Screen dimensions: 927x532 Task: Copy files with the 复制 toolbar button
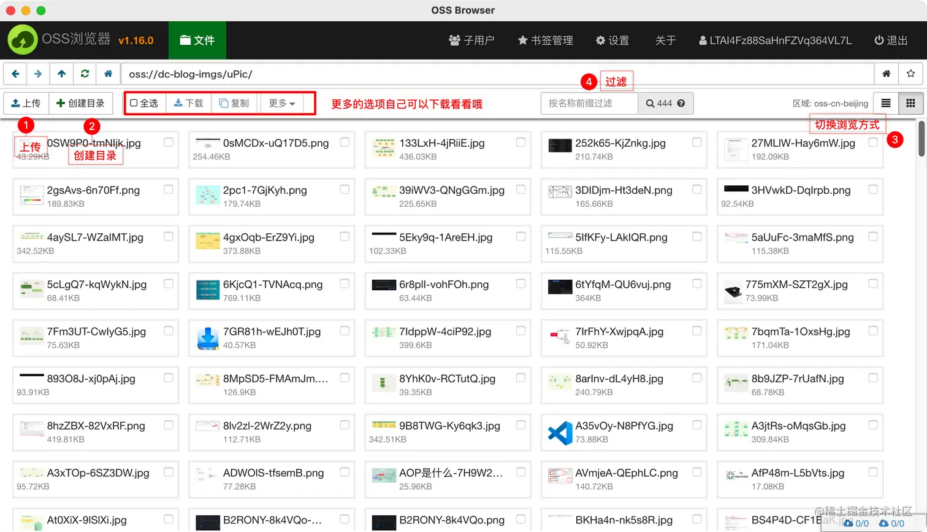coord(235,103)
